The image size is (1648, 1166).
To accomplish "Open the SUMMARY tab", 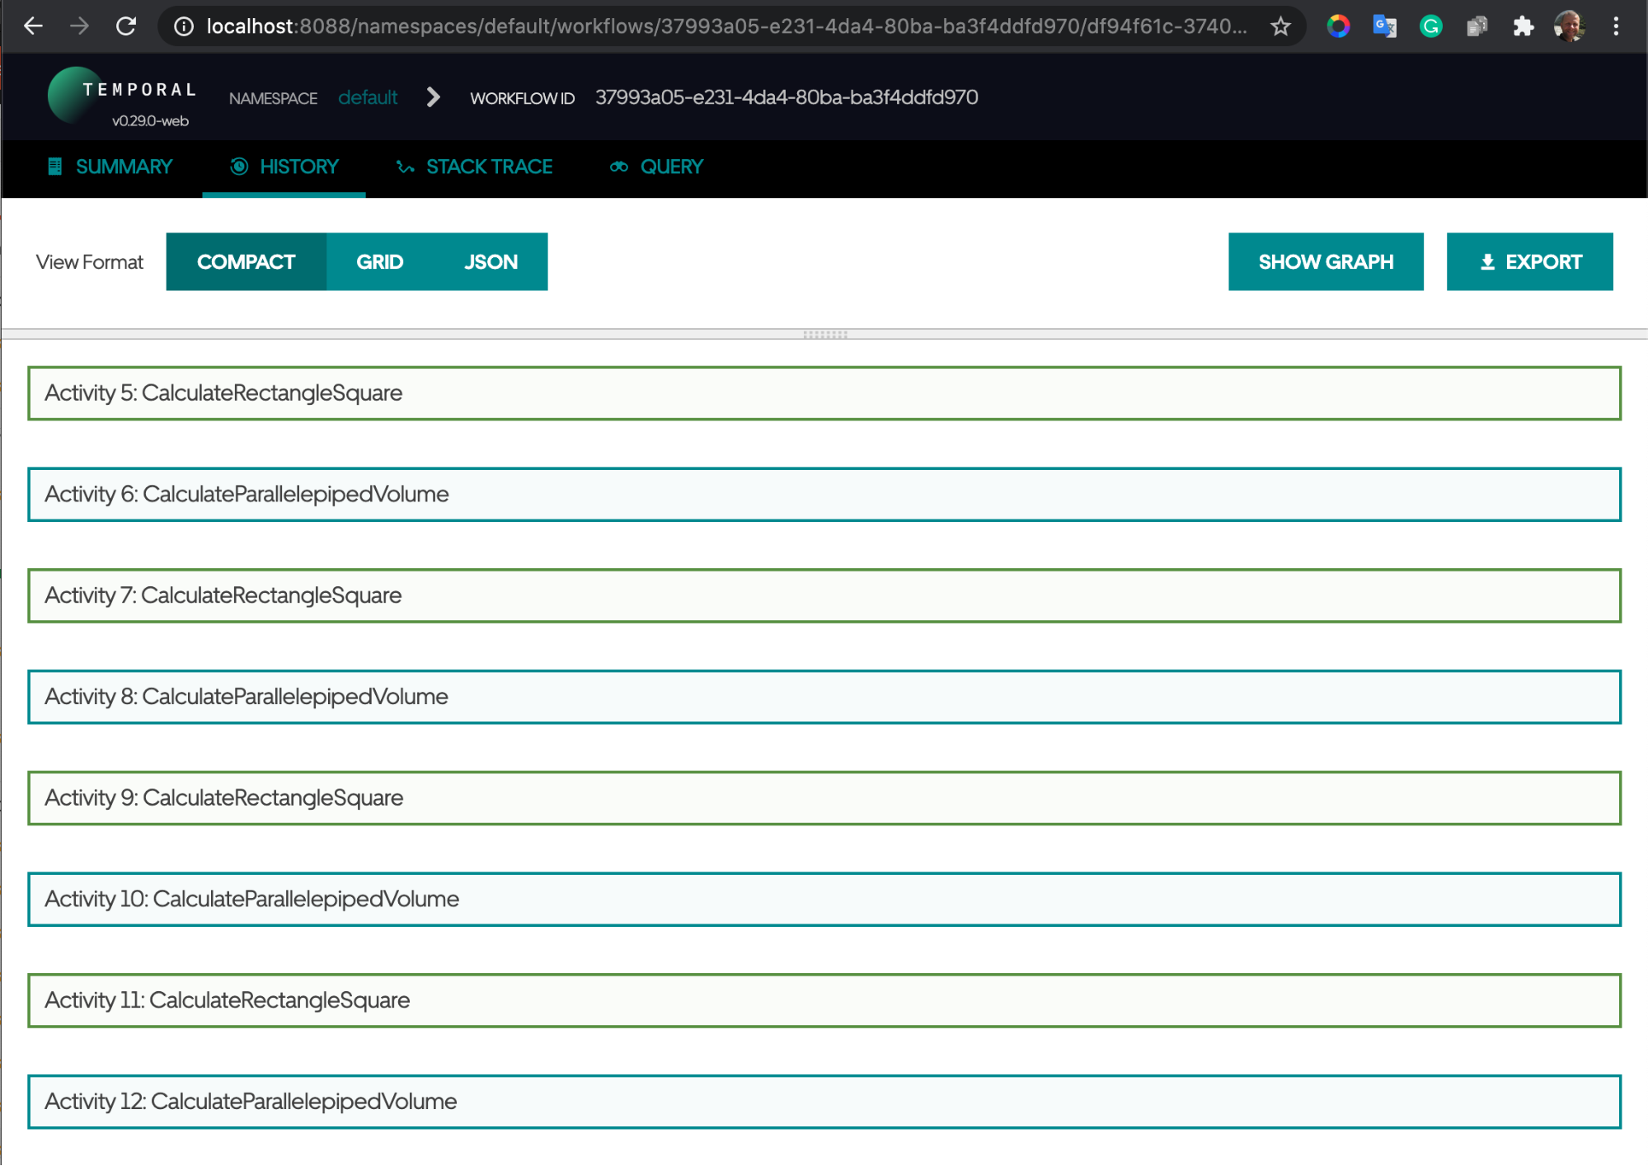I will pyautogui.click(x=110, y=167).
